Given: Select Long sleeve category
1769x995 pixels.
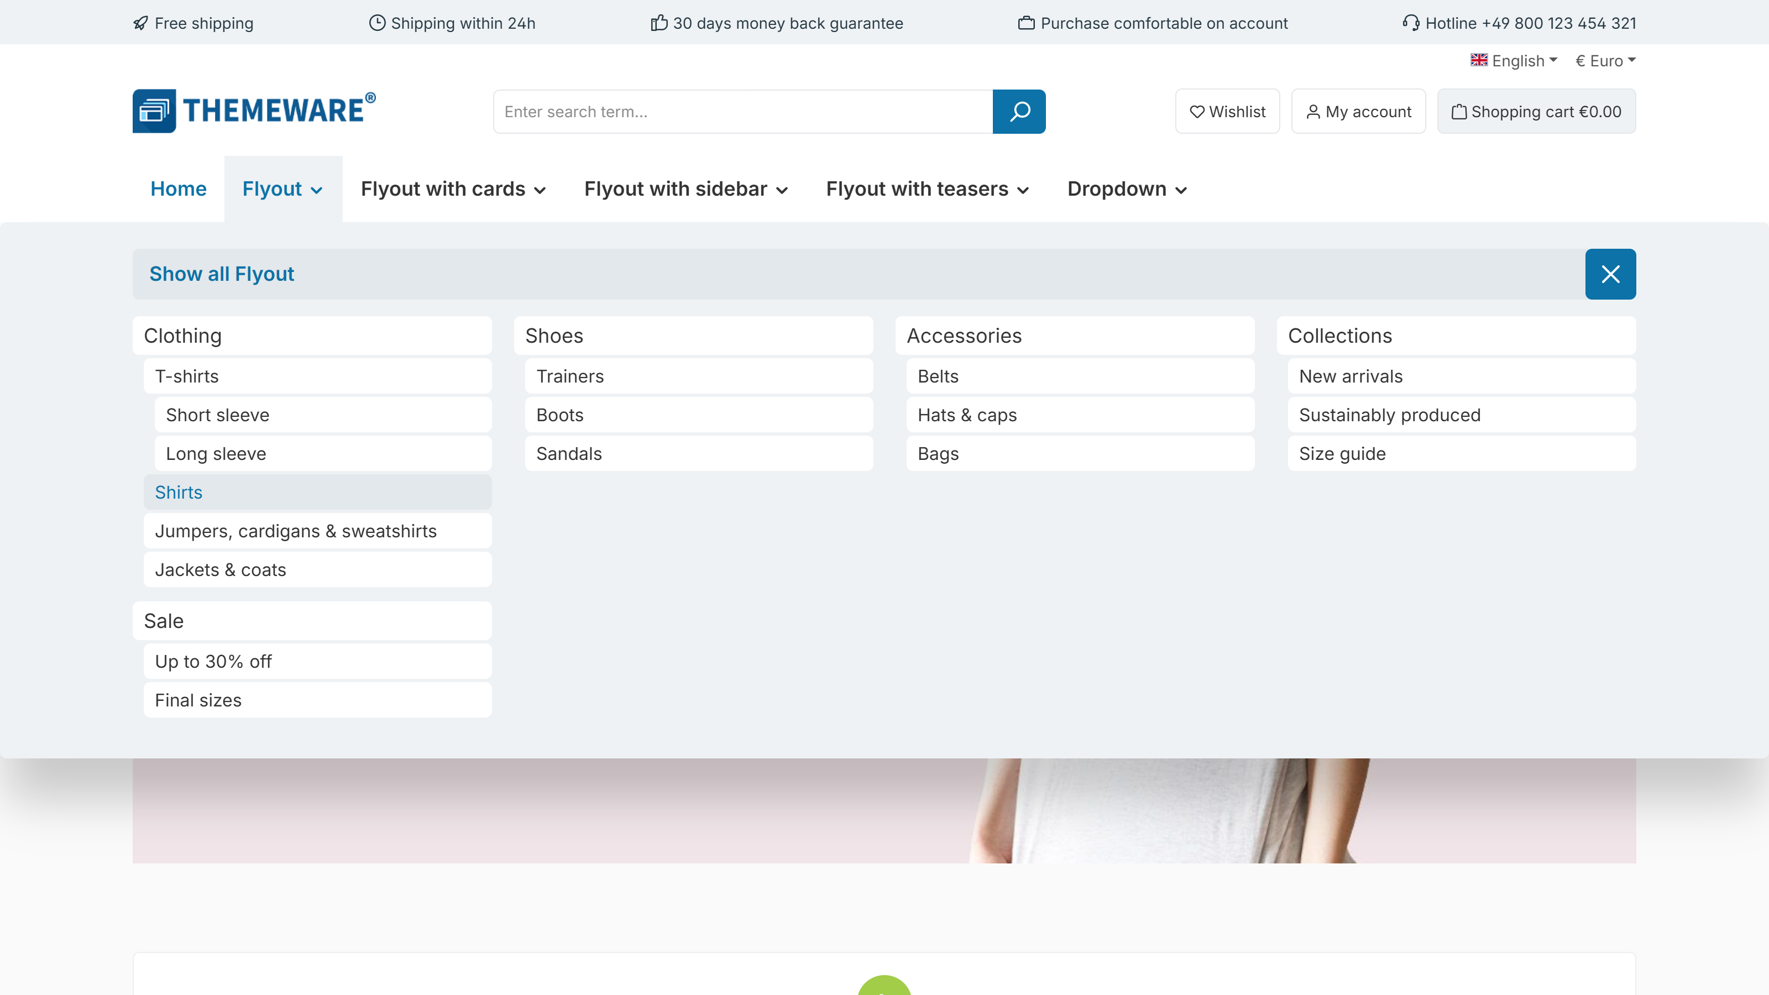Looking at the screenshot, I should [323, 454].
